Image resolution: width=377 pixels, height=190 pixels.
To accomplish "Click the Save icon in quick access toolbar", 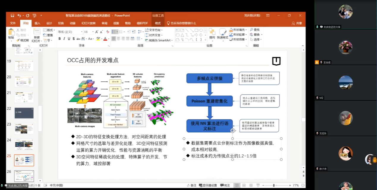I will (12, 15).
